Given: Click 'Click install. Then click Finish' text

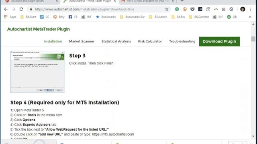Looking at the screenshot, I should (x=91, y=63).
